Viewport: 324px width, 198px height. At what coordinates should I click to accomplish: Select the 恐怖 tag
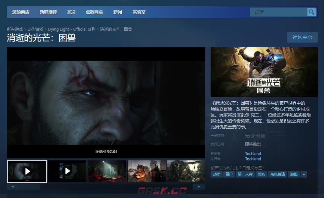262,174
